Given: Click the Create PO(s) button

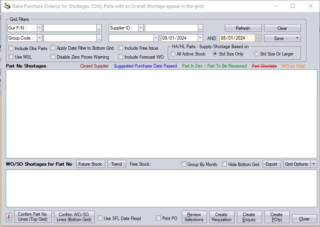Looking at the screenshot, I should click(277, 217).
